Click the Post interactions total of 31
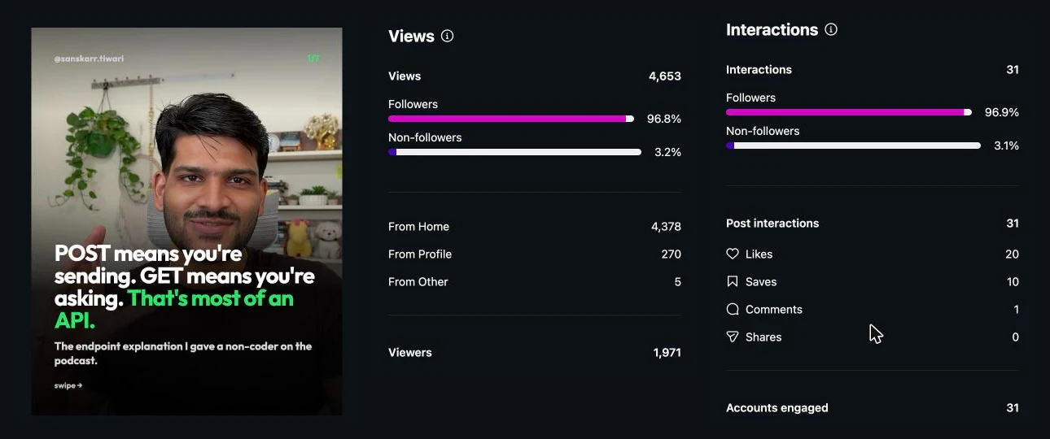Screen dimensions: 1050x439 [x=1013, y=223]
